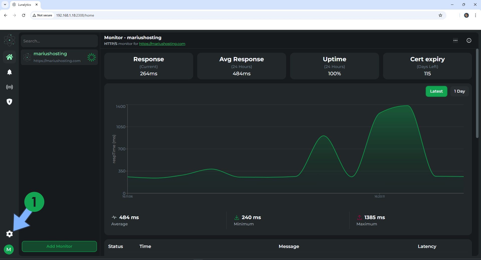Screen dimensions: 481x260
Task: Click the Monitor - mariushosting heading
Action: tap(133, 37)
